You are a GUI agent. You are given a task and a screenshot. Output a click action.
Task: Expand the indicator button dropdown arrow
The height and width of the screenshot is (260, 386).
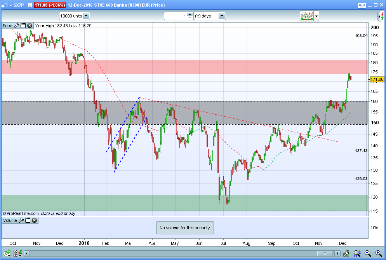316,16
